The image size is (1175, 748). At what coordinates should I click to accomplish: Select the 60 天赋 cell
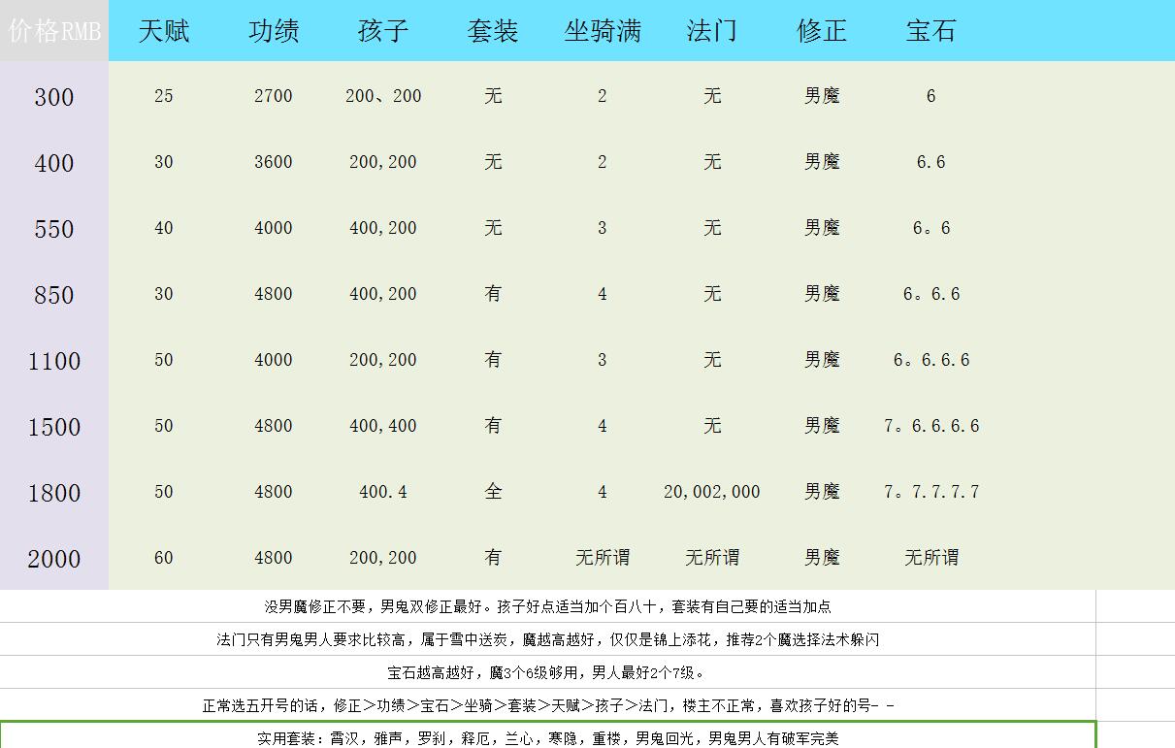[x=163, y=558]
